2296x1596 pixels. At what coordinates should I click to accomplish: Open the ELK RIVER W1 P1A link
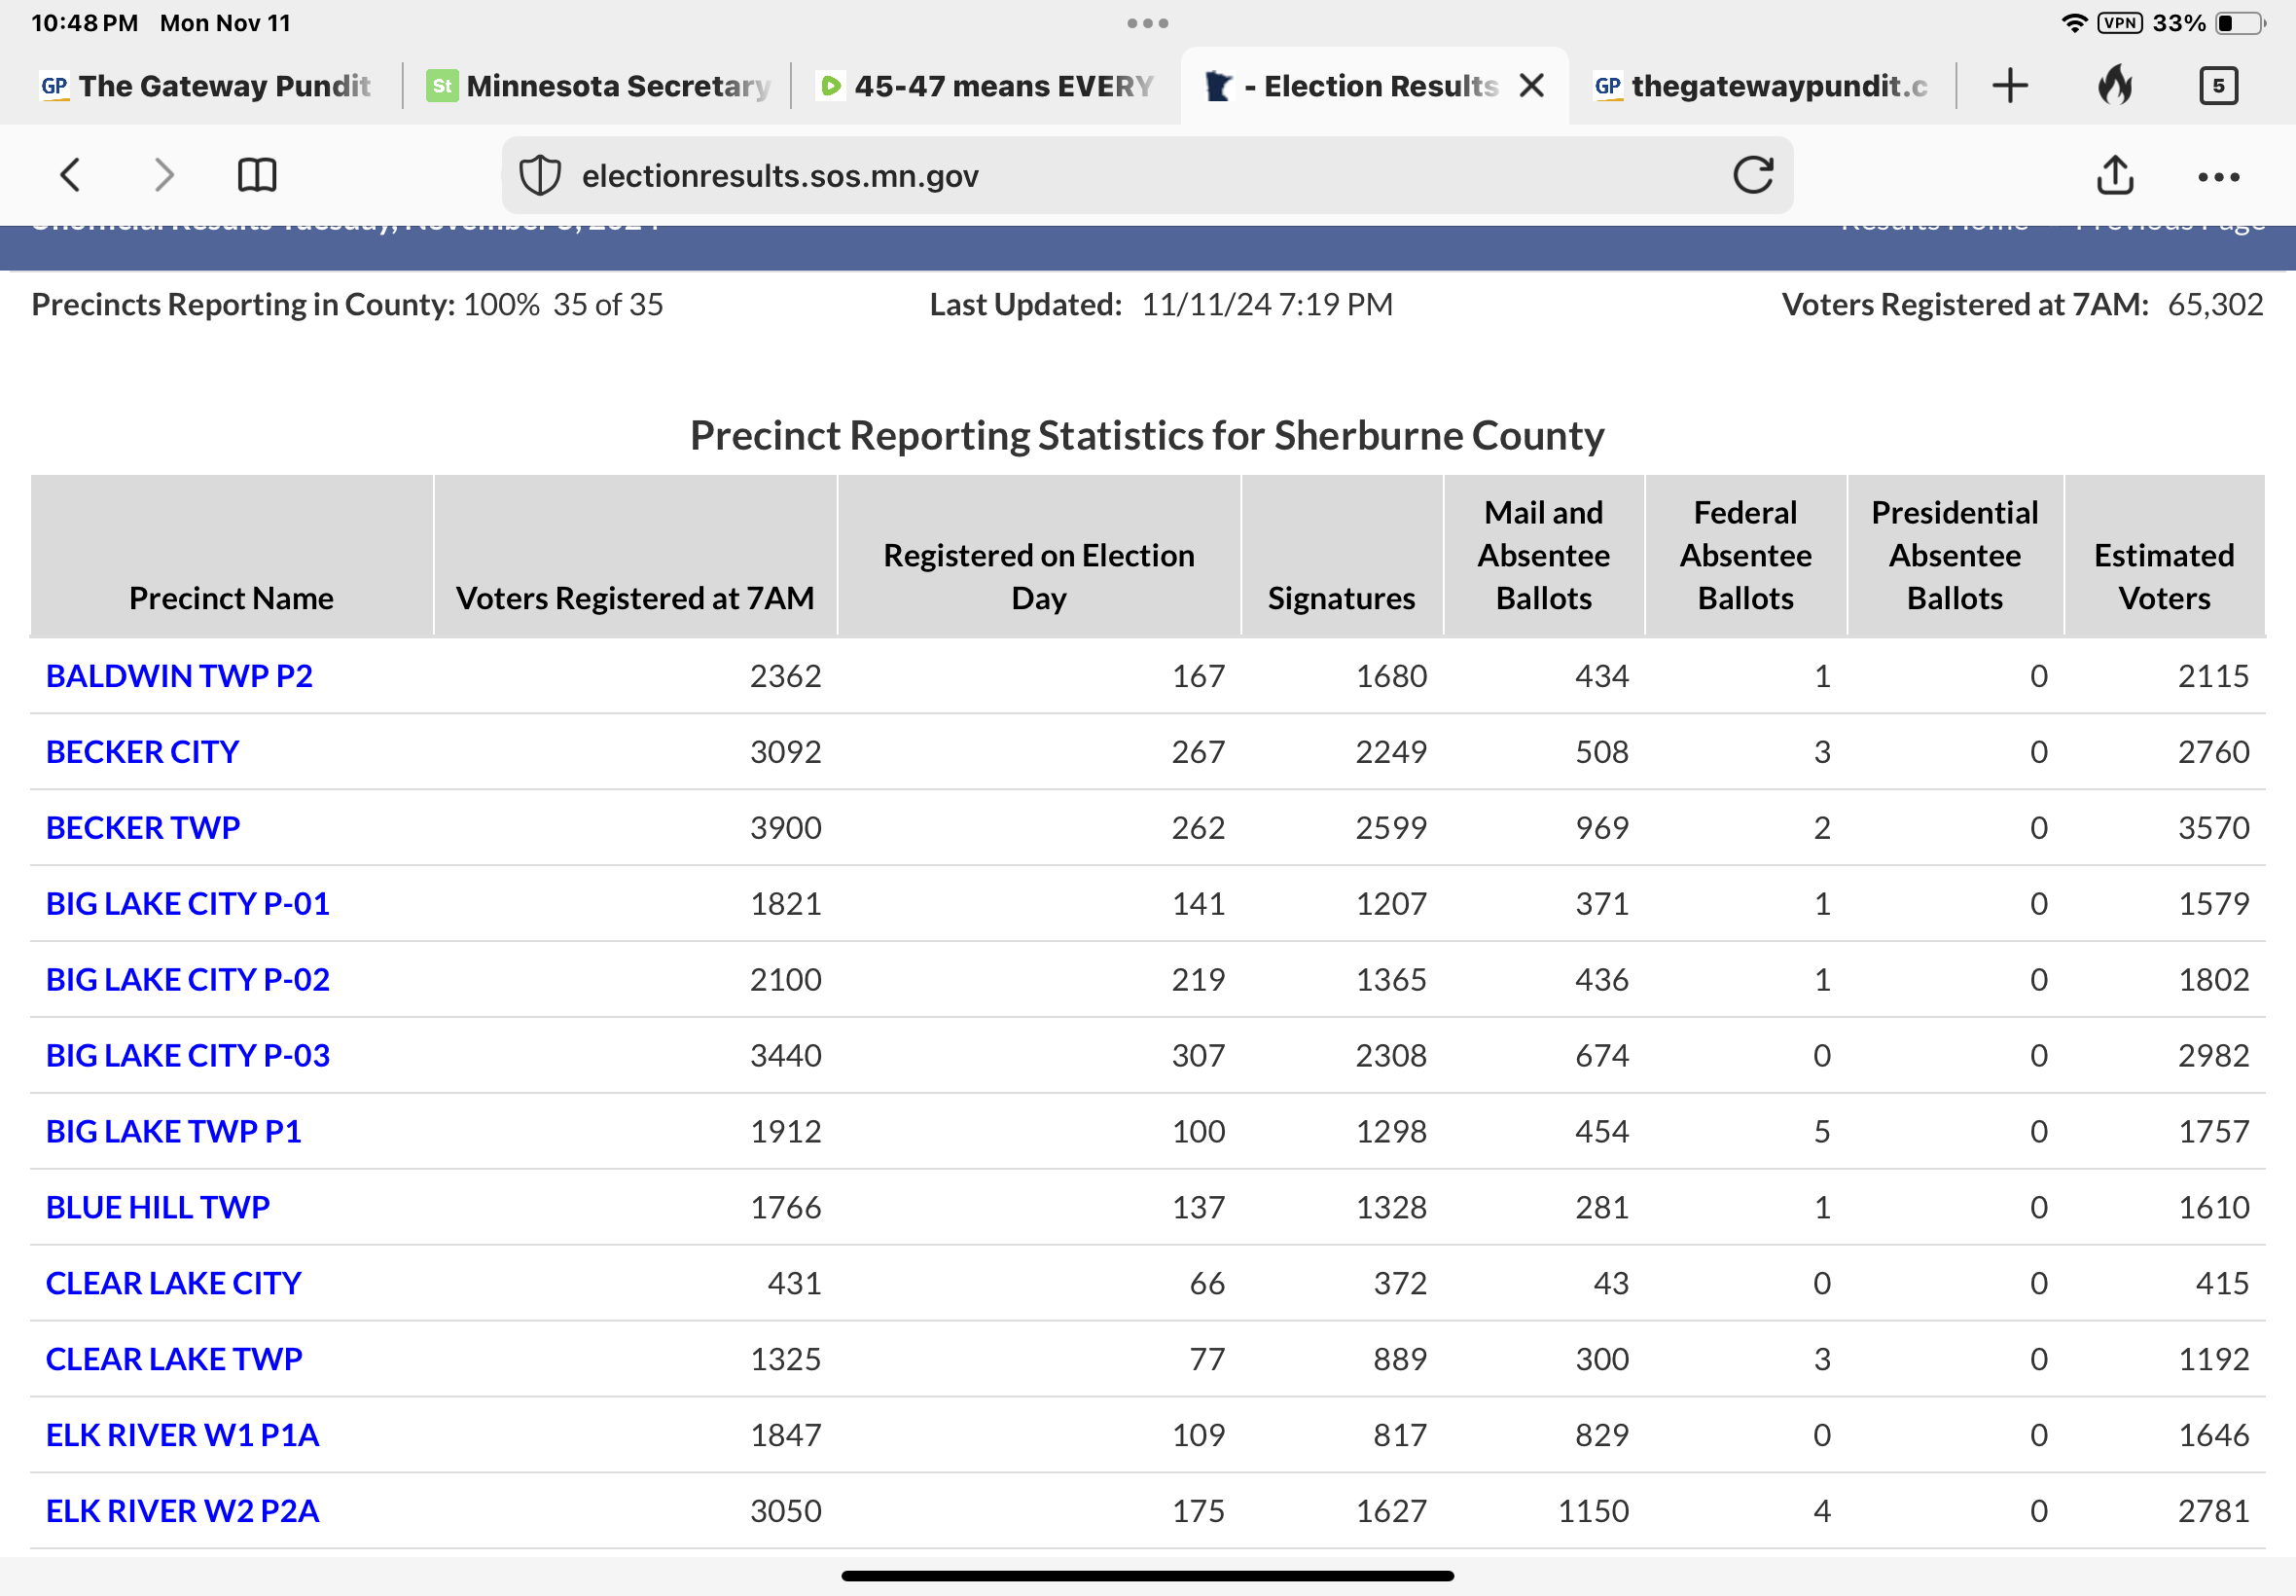(x=183, y=1435)
